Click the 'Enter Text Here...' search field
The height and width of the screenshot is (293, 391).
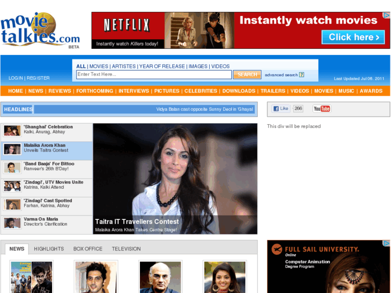(154, 74)
